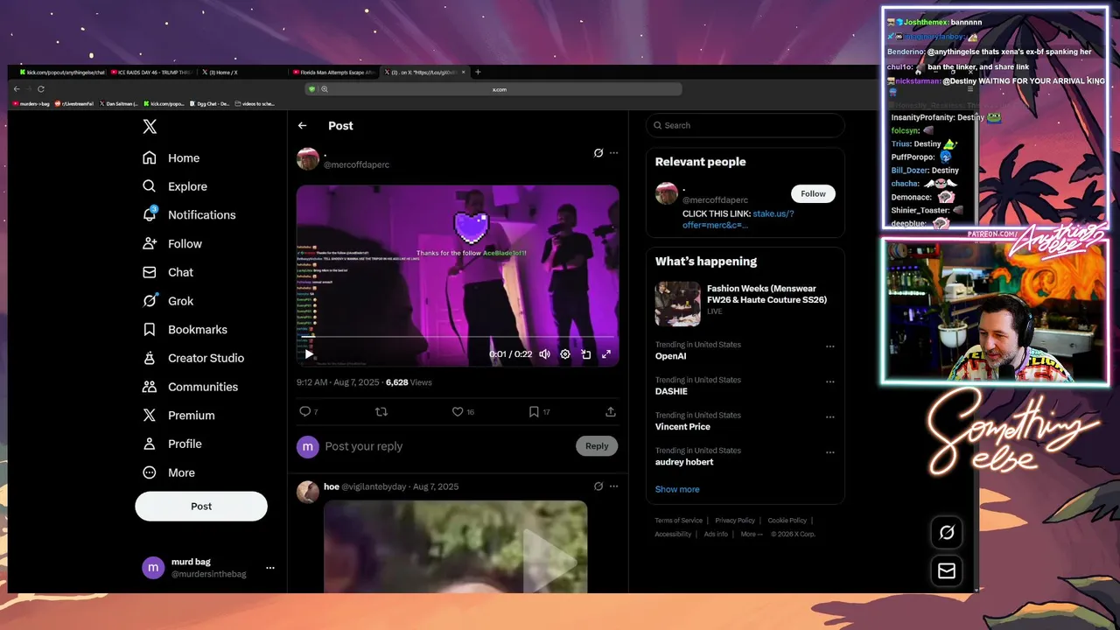The width and height of the screenshot is (1120, 630).
Task: Click the Grok icon on hoe's post
Action: 598,486
